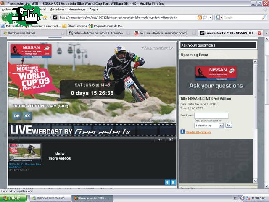Mute the video player volume

click(x=160, y=139)
